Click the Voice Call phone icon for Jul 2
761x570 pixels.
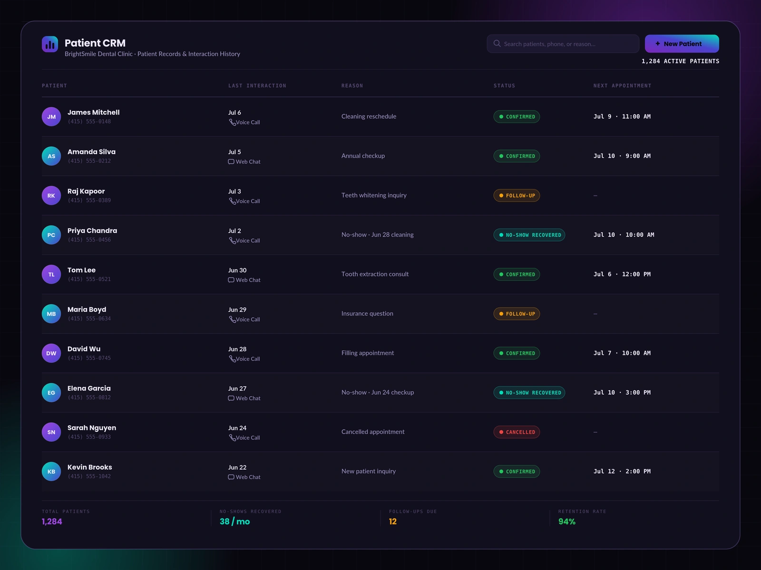(x=232, y=241)
